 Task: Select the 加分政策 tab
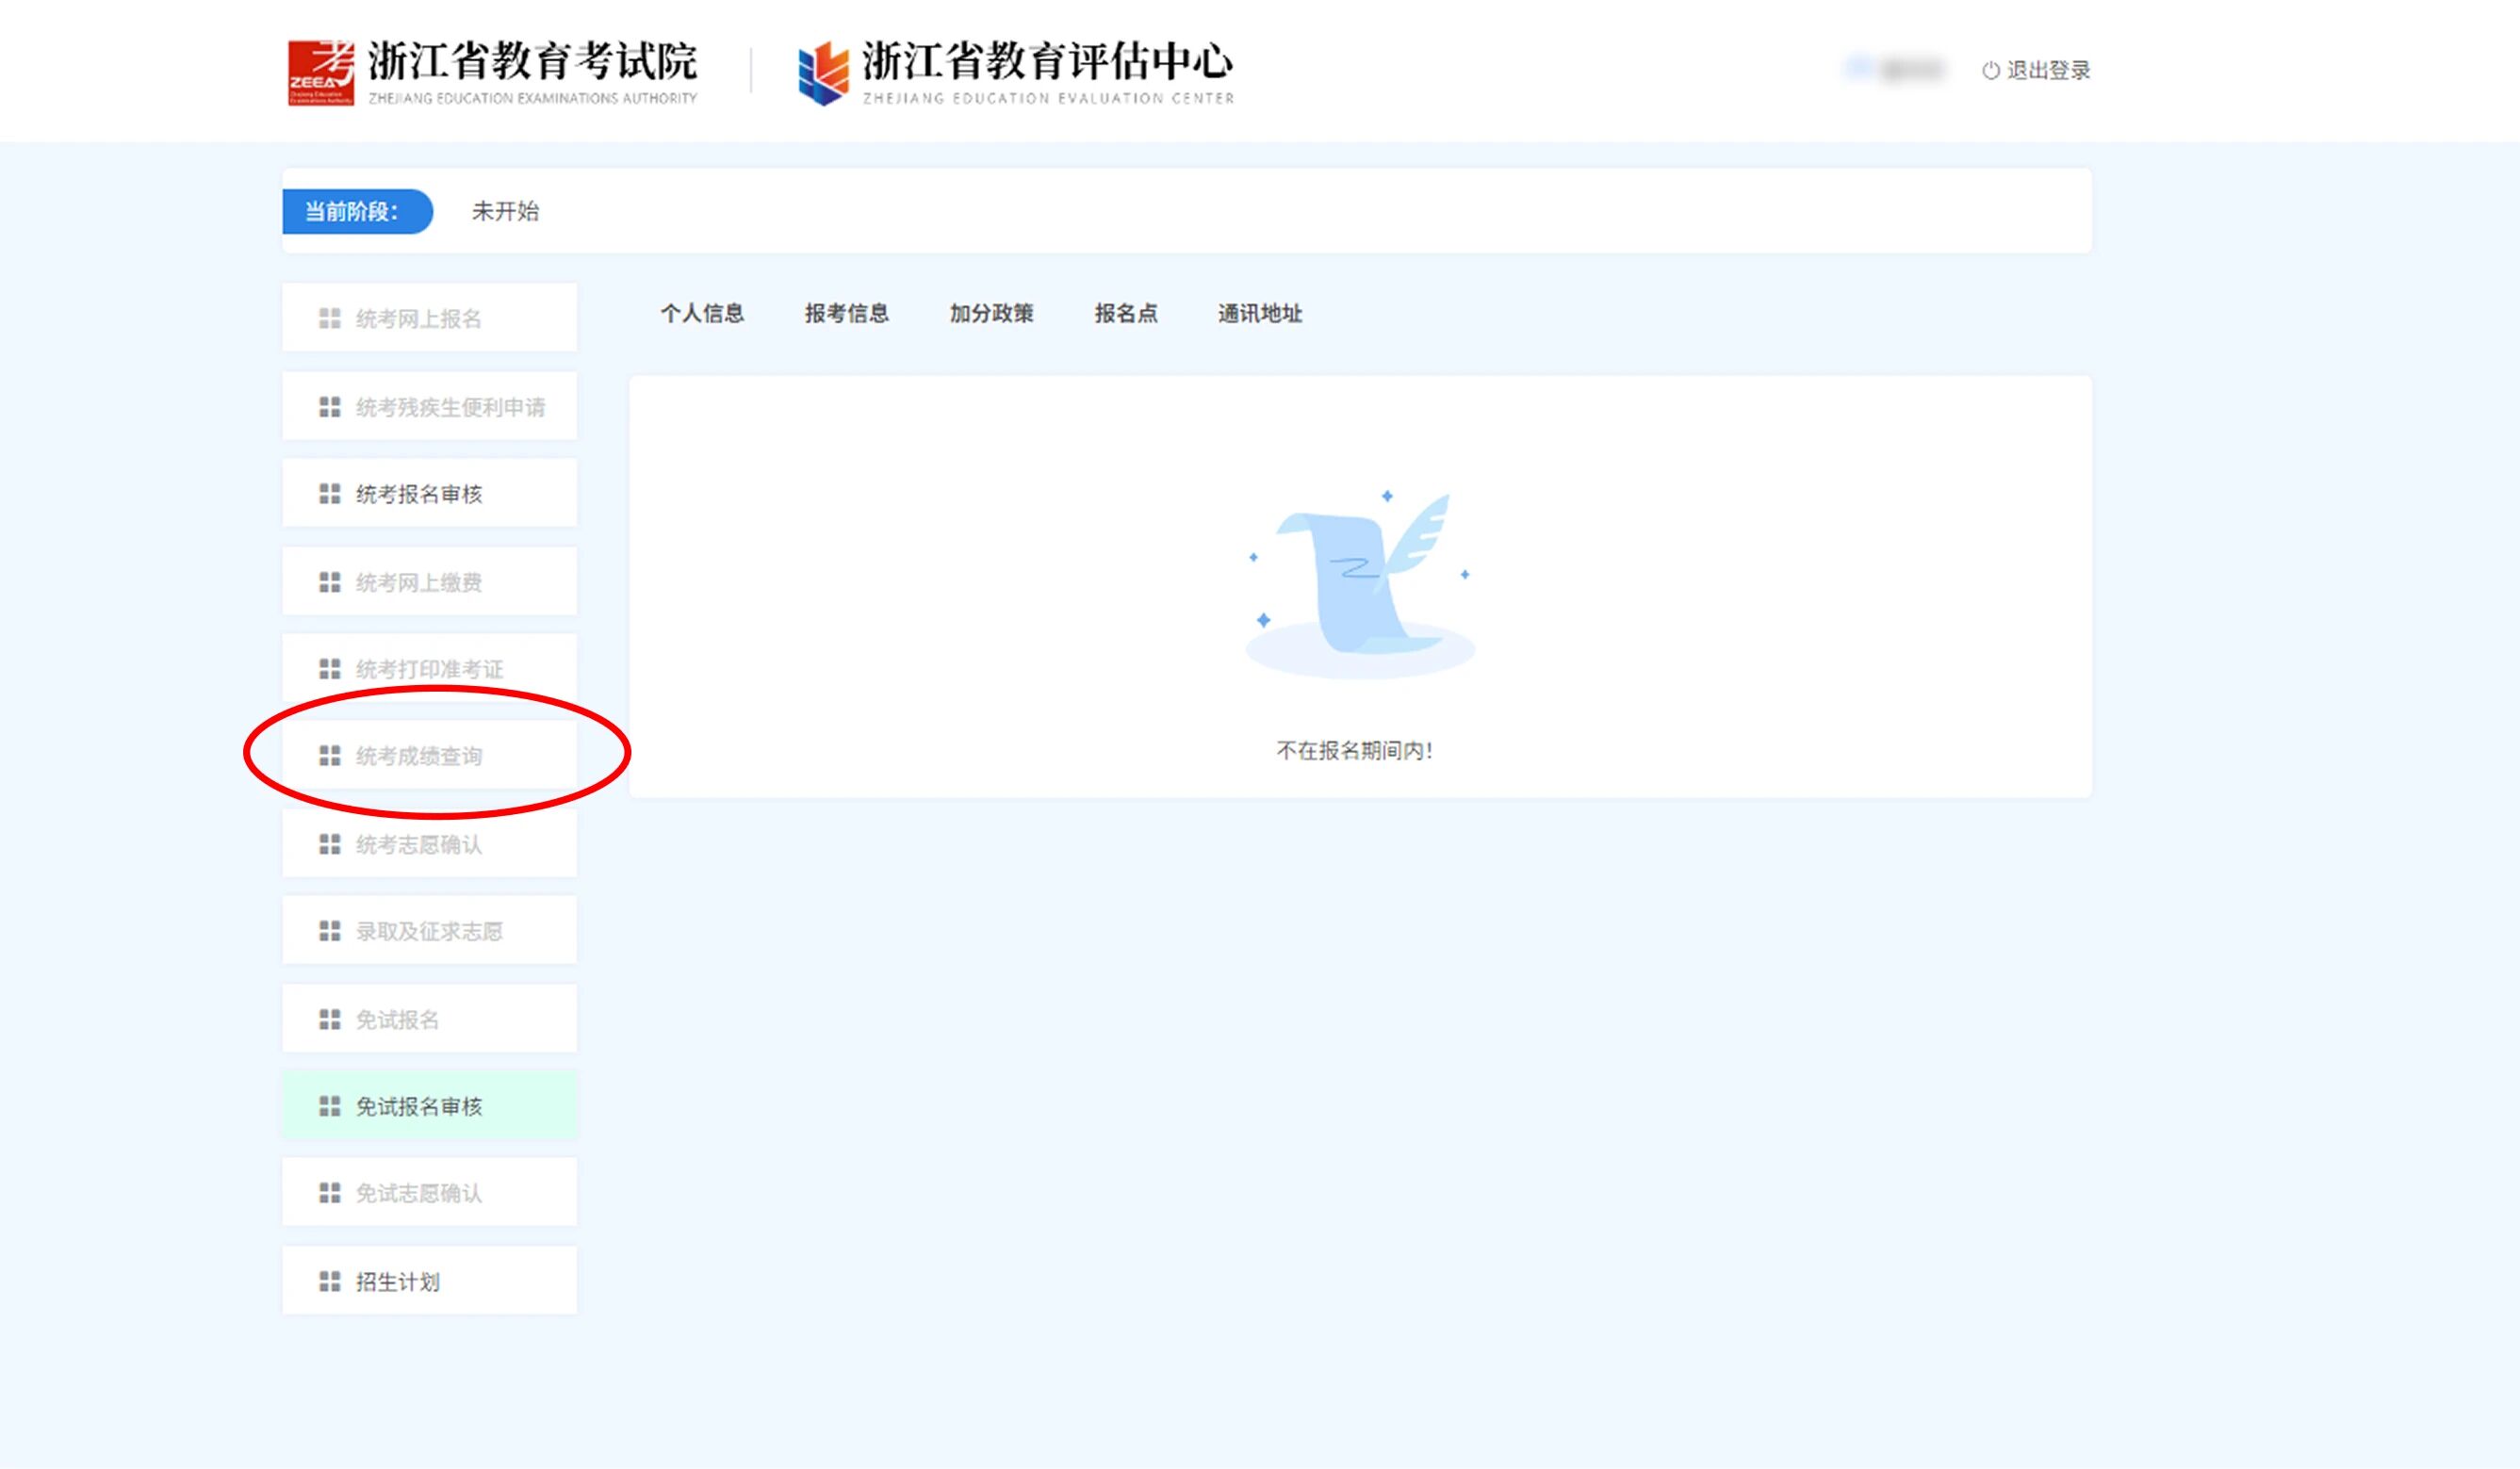[991, 313]
